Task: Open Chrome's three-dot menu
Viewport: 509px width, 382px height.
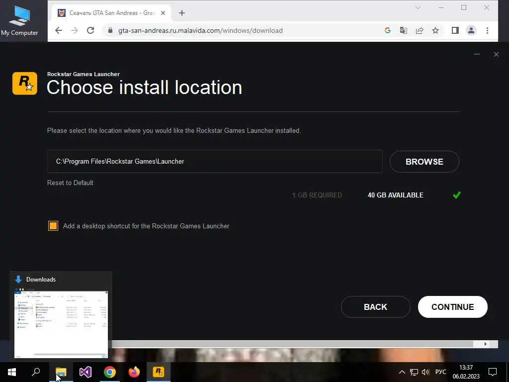Action: point(487,30)
